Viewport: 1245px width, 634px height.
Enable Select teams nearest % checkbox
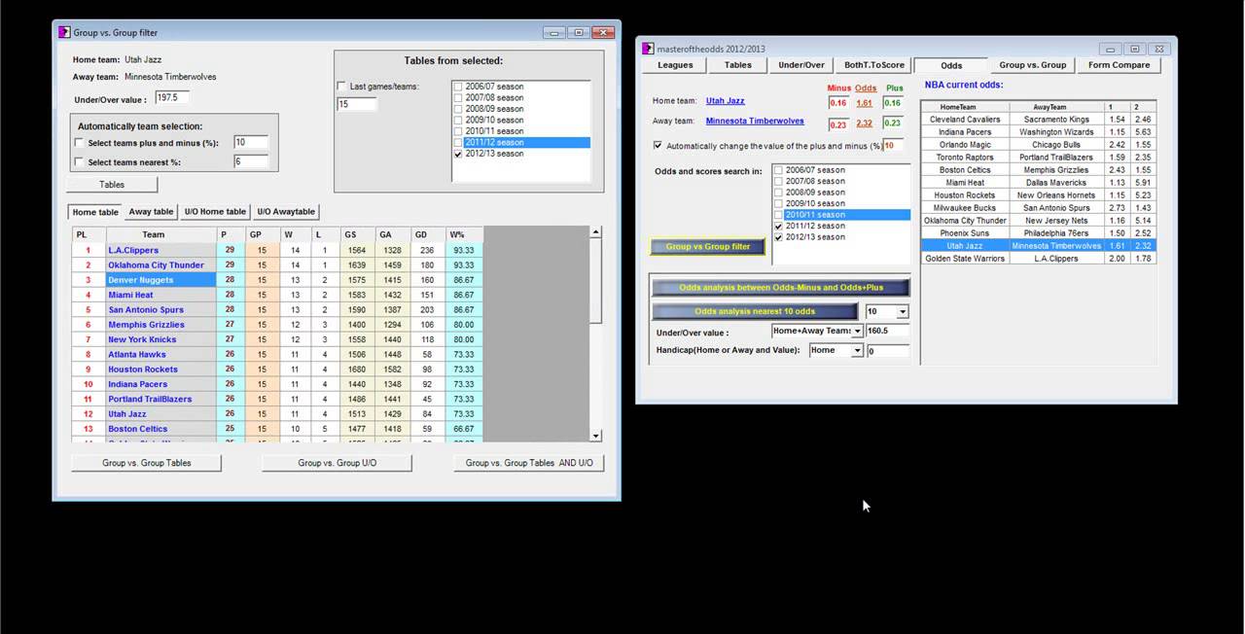80,162
